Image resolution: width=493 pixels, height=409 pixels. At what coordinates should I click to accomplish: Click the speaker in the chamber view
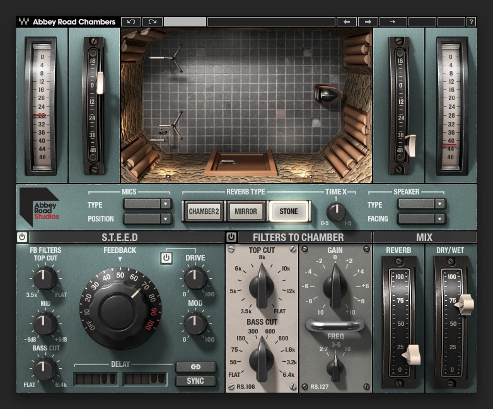pos(328,94)
